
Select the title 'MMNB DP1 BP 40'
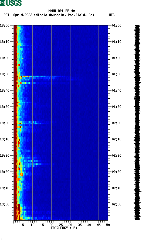pos(62,11)
